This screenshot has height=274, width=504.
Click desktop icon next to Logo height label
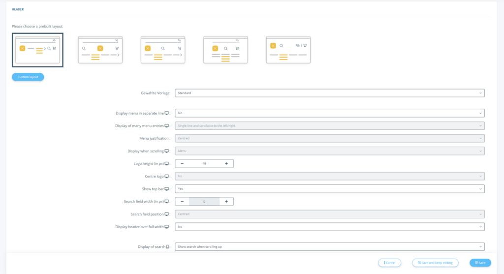pos(167,163)
